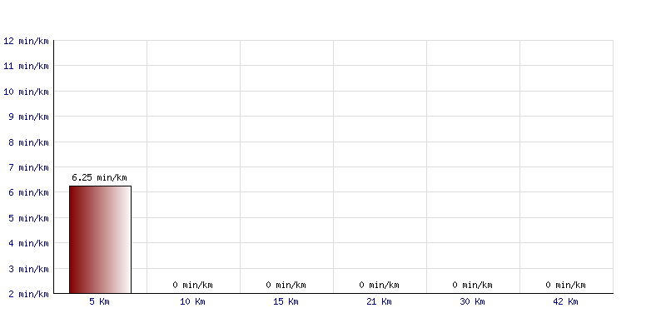Viewport: 666px width, 333px height.
Task: Select the 0 min/km label above 21 Km
Action: (x=380, y=285)
